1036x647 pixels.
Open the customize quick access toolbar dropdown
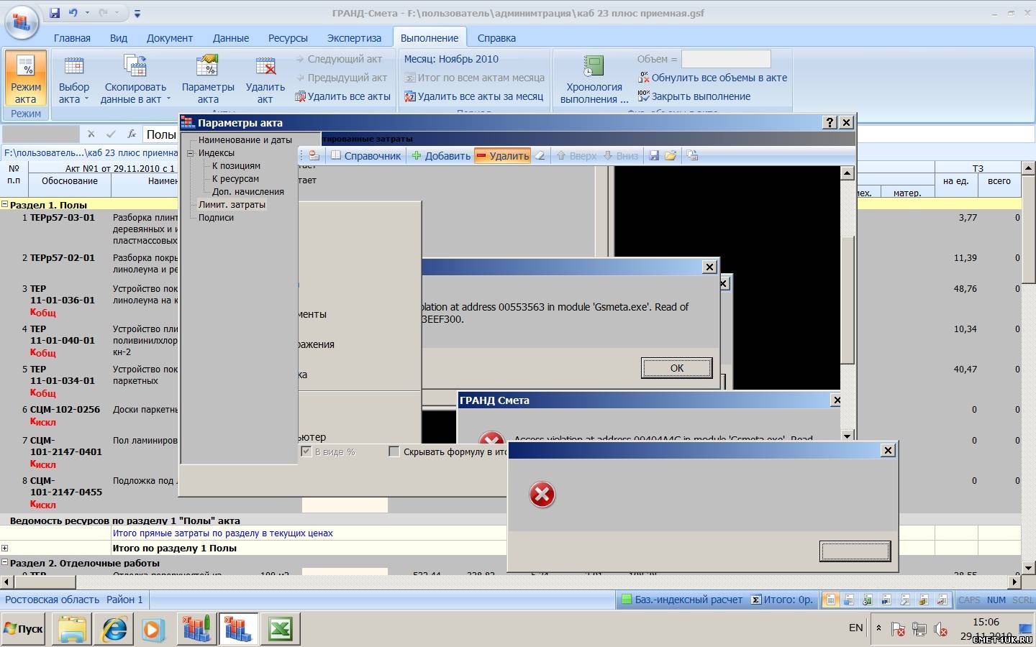tap(137, 13)
